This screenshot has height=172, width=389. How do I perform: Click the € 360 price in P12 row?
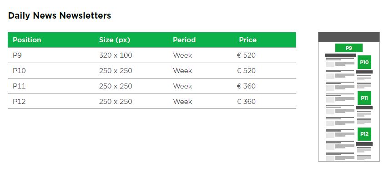(x=246, y=101)
